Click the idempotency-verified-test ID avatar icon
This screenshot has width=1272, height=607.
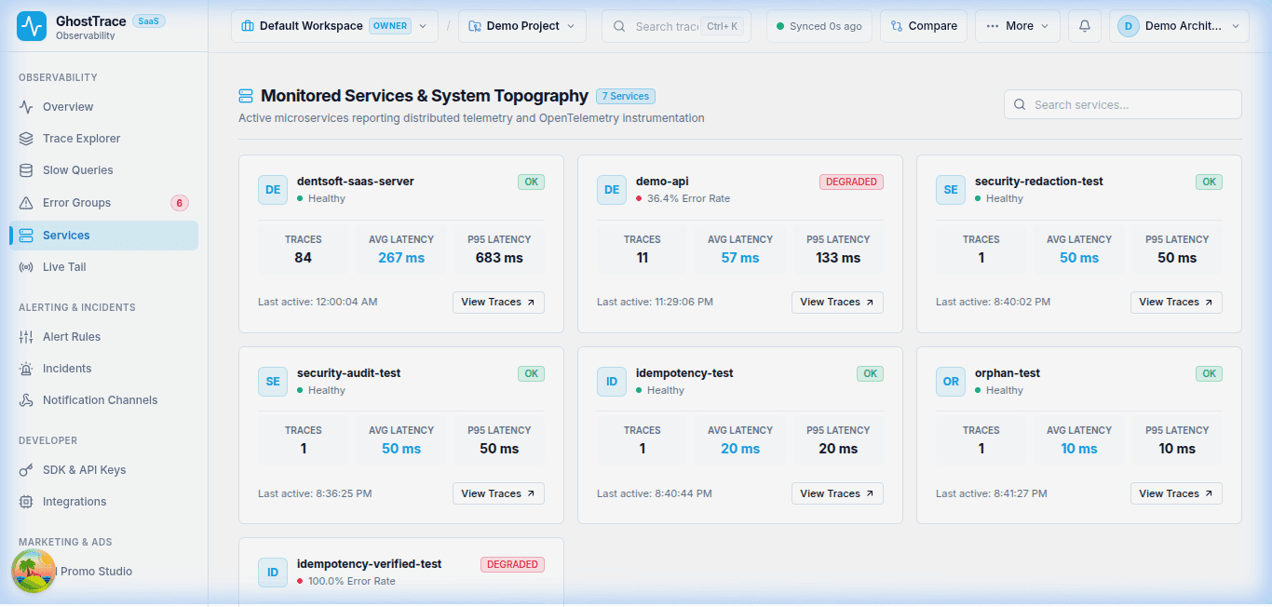point(273,573)
